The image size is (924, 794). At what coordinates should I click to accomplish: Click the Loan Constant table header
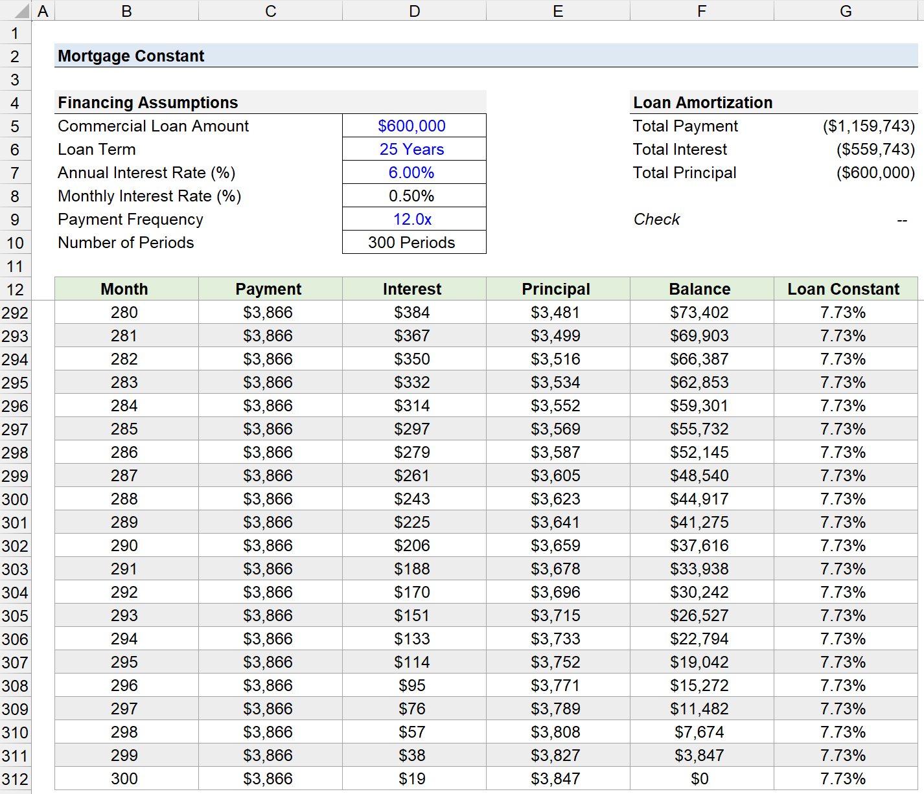(846, 289)
